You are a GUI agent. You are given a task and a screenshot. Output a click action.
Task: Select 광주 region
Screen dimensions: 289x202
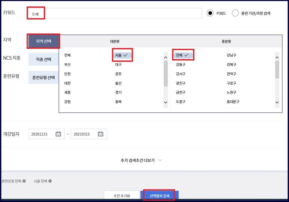(118, 74)
